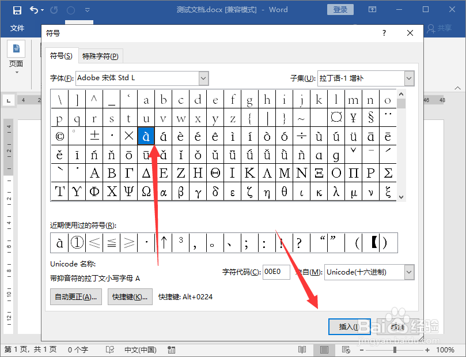
Task: Click the 100% zoom level
Action: click(445, 350)
